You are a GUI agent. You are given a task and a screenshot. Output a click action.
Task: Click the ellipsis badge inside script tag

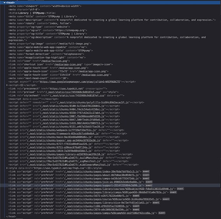[21, 85]
